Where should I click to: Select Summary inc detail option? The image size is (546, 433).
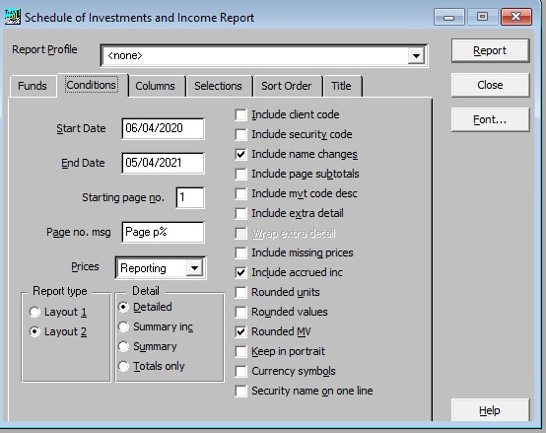[x=123, y=326]
